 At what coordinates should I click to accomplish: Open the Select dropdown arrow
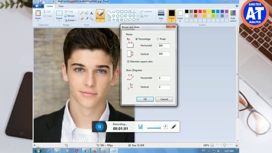click(x=59, y=21)
